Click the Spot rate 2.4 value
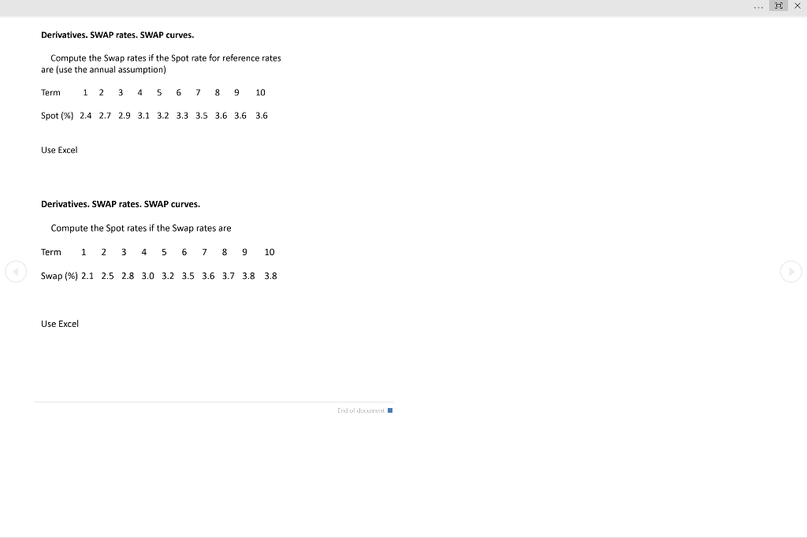807x538 pixels. pos(84,115)
